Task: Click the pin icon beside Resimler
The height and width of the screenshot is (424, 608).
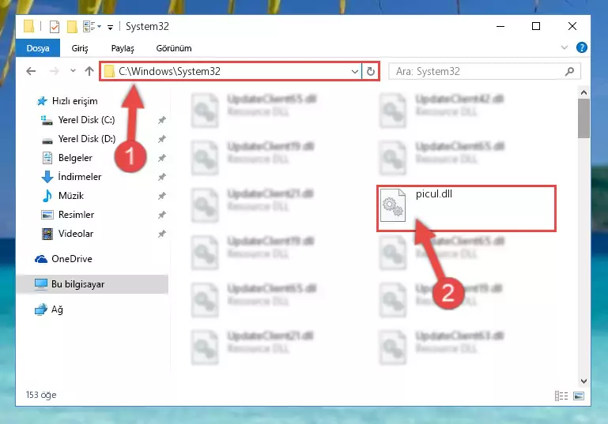Action: (162, 215)
